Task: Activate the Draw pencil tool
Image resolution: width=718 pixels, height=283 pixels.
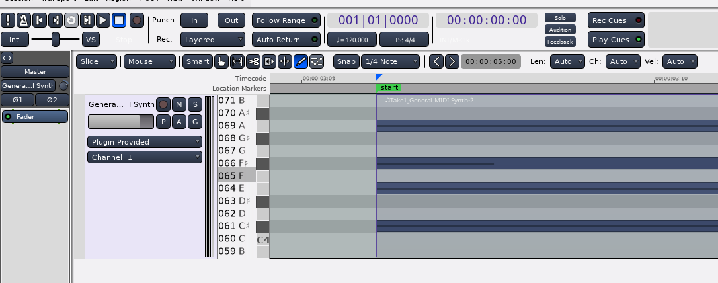Action: 301,61
